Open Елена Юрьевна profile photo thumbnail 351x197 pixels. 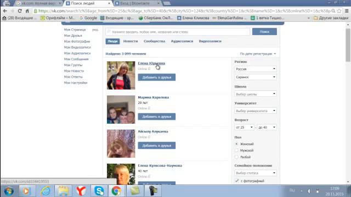(121, 76)
